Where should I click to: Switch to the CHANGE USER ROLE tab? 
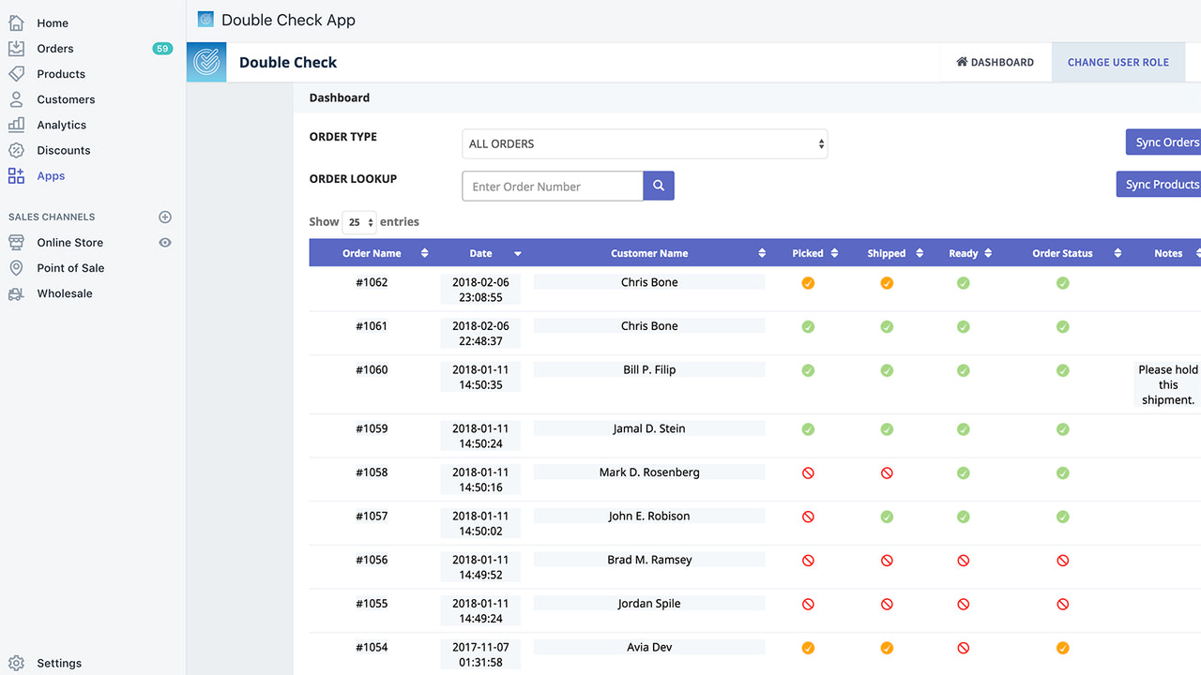1117,62
